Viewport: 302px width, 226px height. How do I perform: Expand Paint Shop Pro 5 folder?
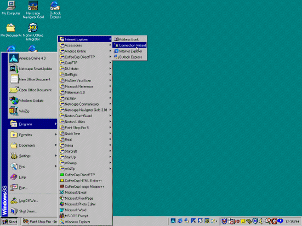[x=85, y=128]
